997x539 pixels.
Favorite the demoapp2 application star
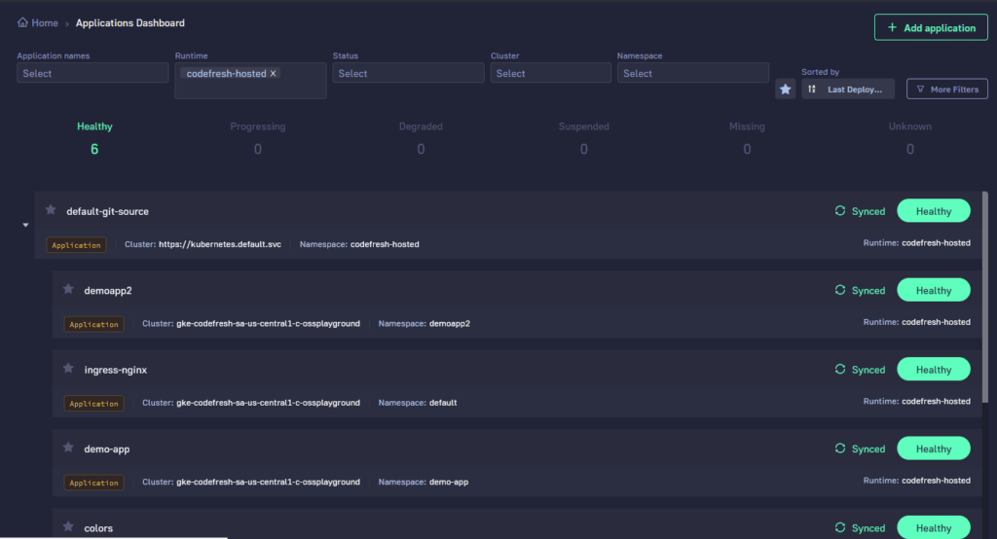pos(69,289)
